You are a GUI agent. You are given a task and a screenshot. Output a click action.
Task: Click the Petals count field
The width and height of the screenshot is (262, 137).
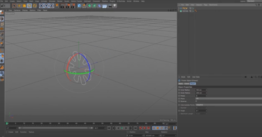[x=201, y=96]
